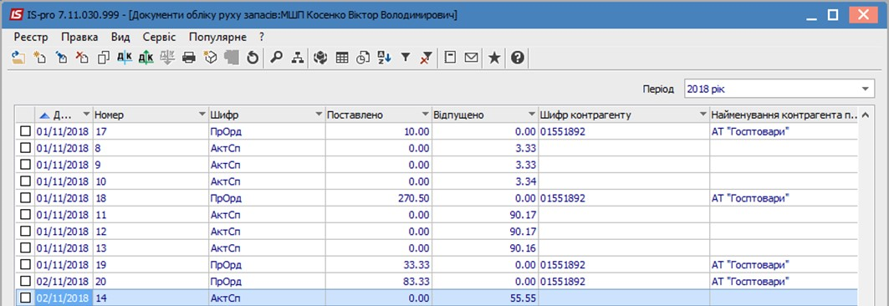This screenshot has height=306, width=889.
Task: Select the 3.34 Відпущено cell
Action: click(485, 181)
